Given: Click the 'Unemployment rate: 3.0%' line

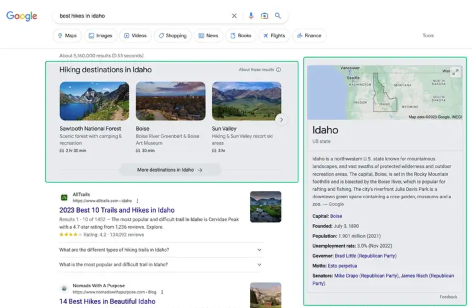Looking at the screenshot, I should point(352,246).
